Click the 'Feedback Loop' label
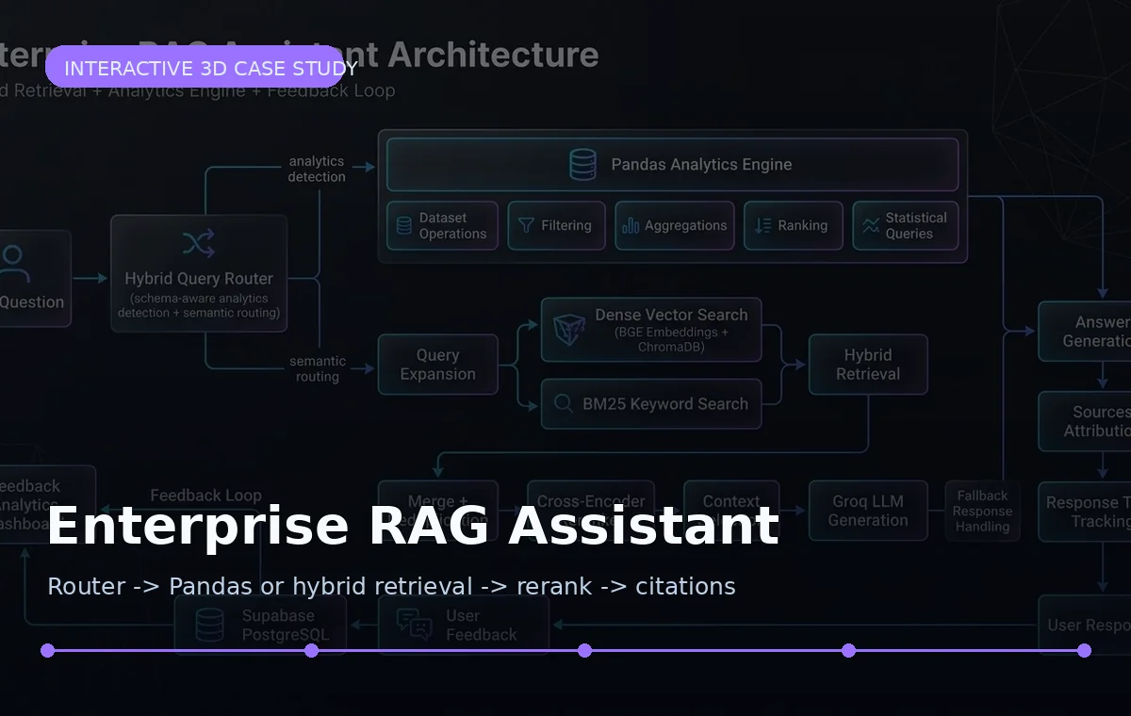1131x716 pixels. 206,496
